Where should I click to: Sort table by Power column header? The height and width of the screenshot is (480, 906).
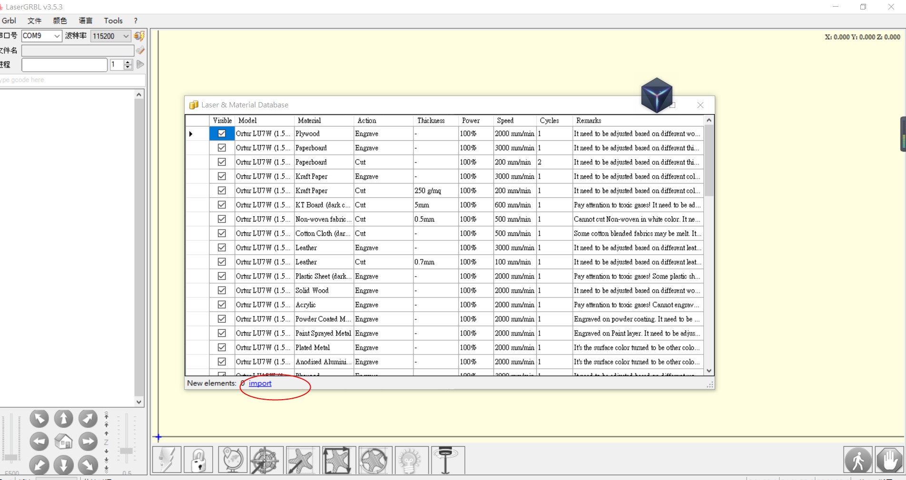tap(476, 121)
